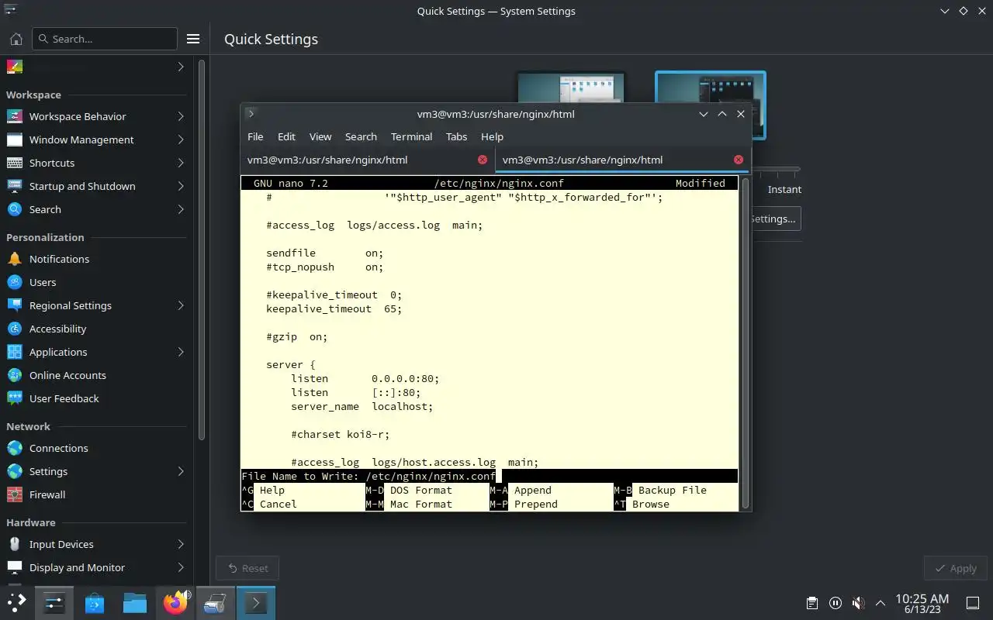
Task: Open Notifications bell icon
Action: [15, 259]
